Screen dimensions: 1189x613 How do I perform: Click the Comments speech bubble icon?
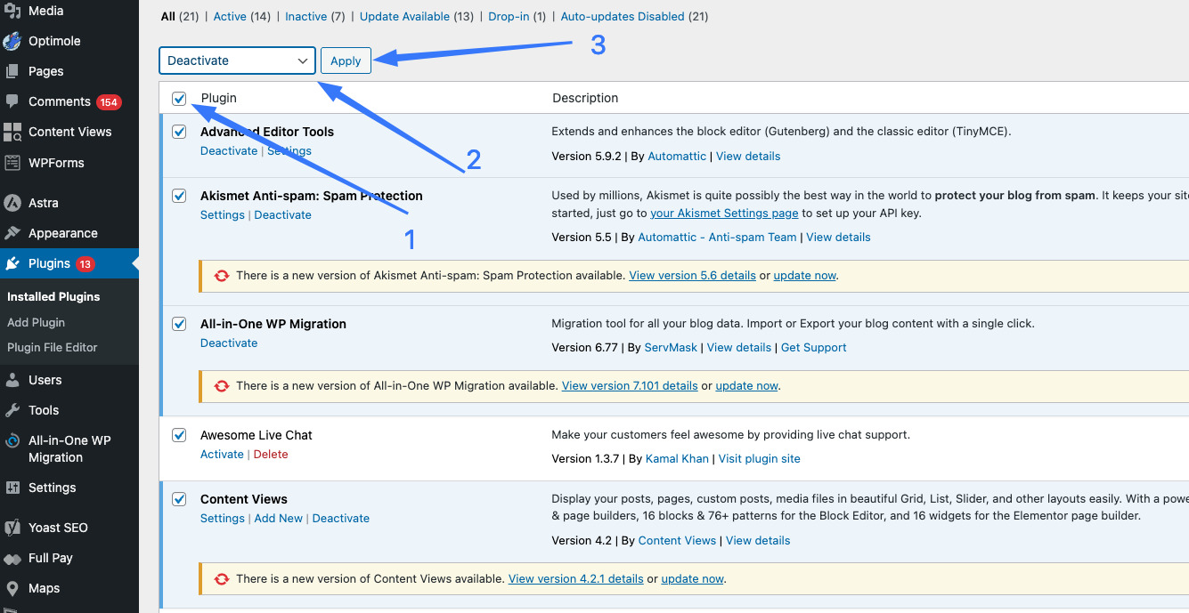(12, 101)
